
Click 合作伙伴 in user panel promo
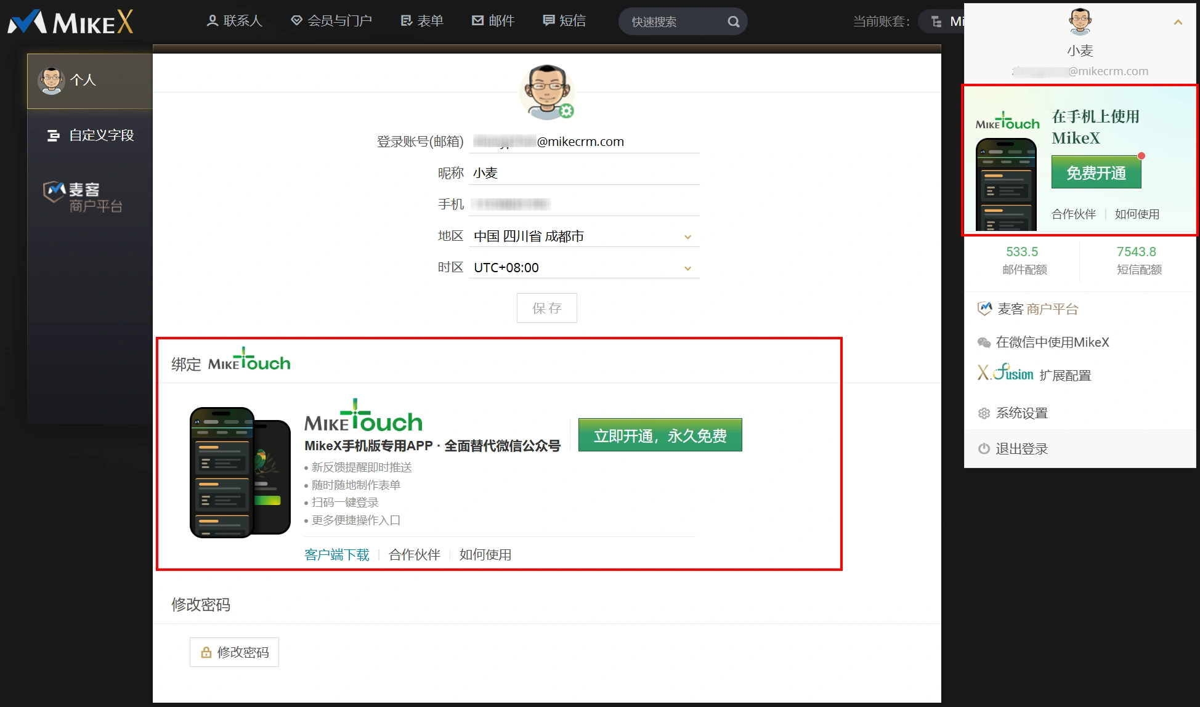tap(1074, 214)
